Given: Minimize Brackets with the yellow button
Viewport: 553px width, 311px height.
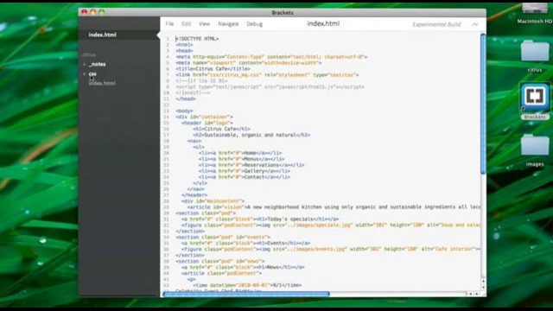Looking at the screenshot, I should 92,12.
